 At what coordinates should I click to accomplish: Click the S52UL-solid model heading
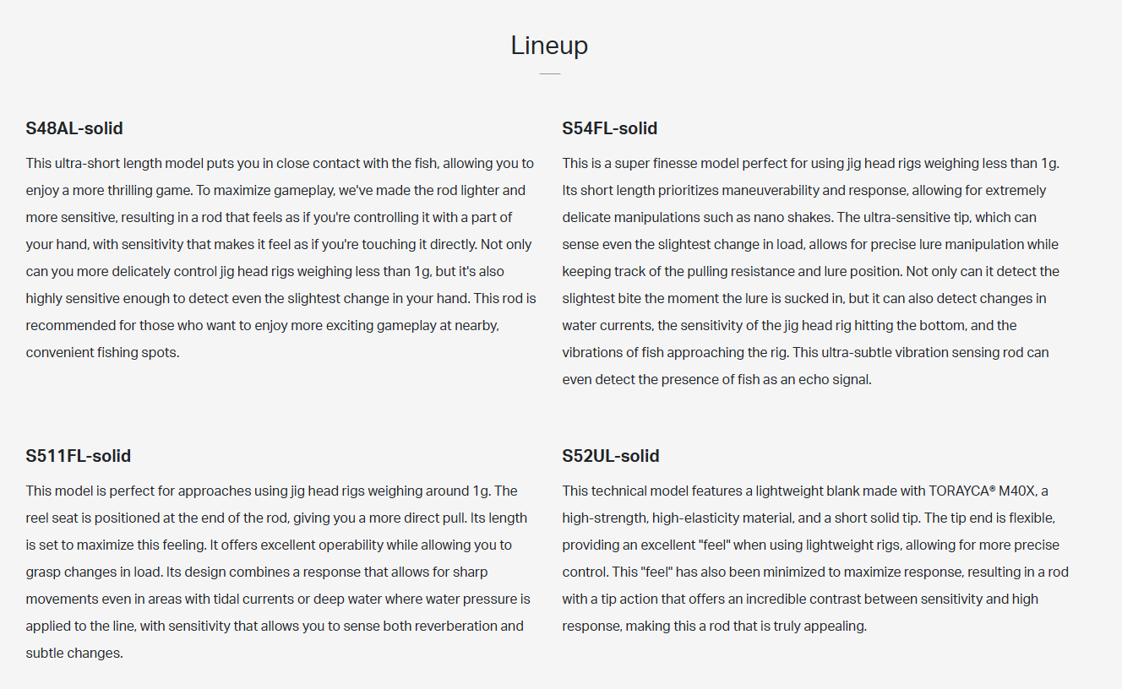coord(610,456)
